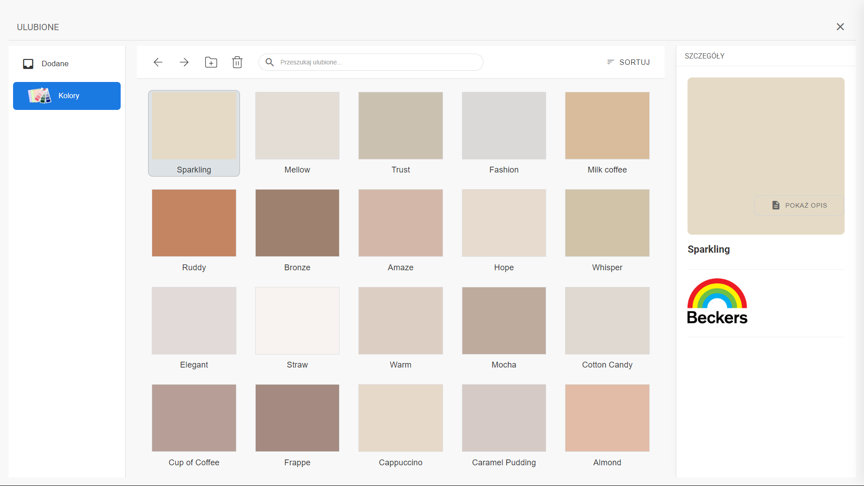Select the Cotton Candy color swatch

[x=607, y=321]
